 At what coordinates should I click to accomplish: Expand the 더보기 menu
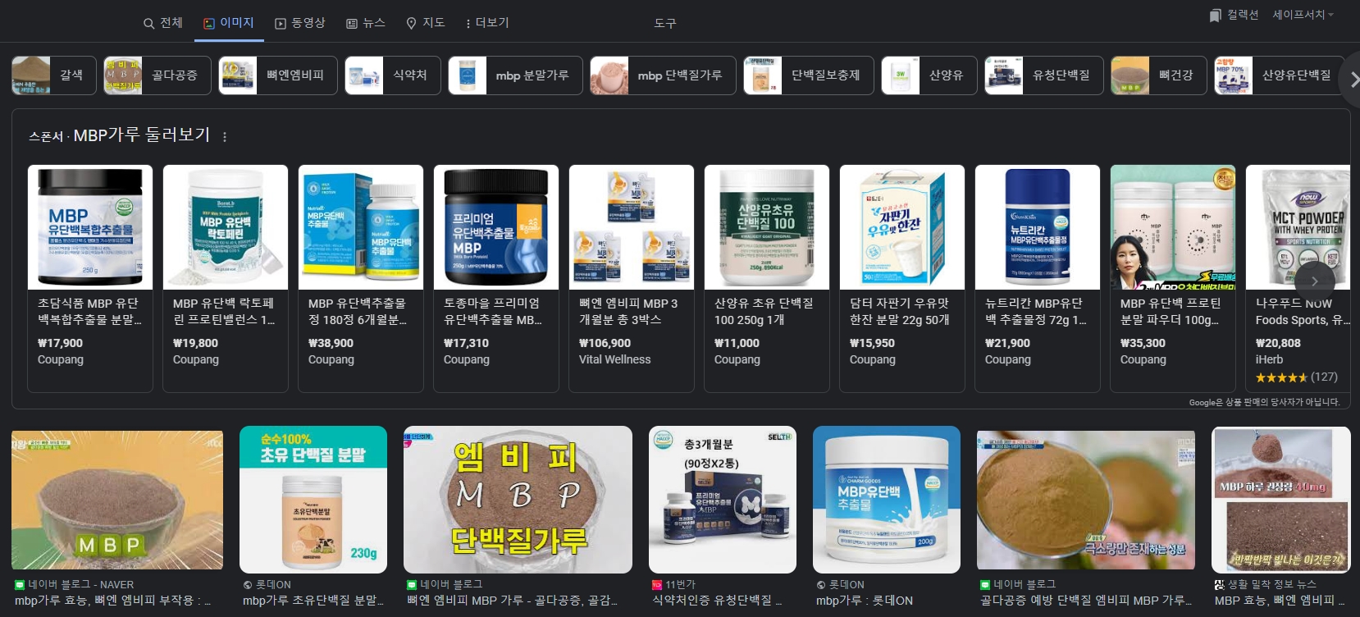click(x=487, y=23)
